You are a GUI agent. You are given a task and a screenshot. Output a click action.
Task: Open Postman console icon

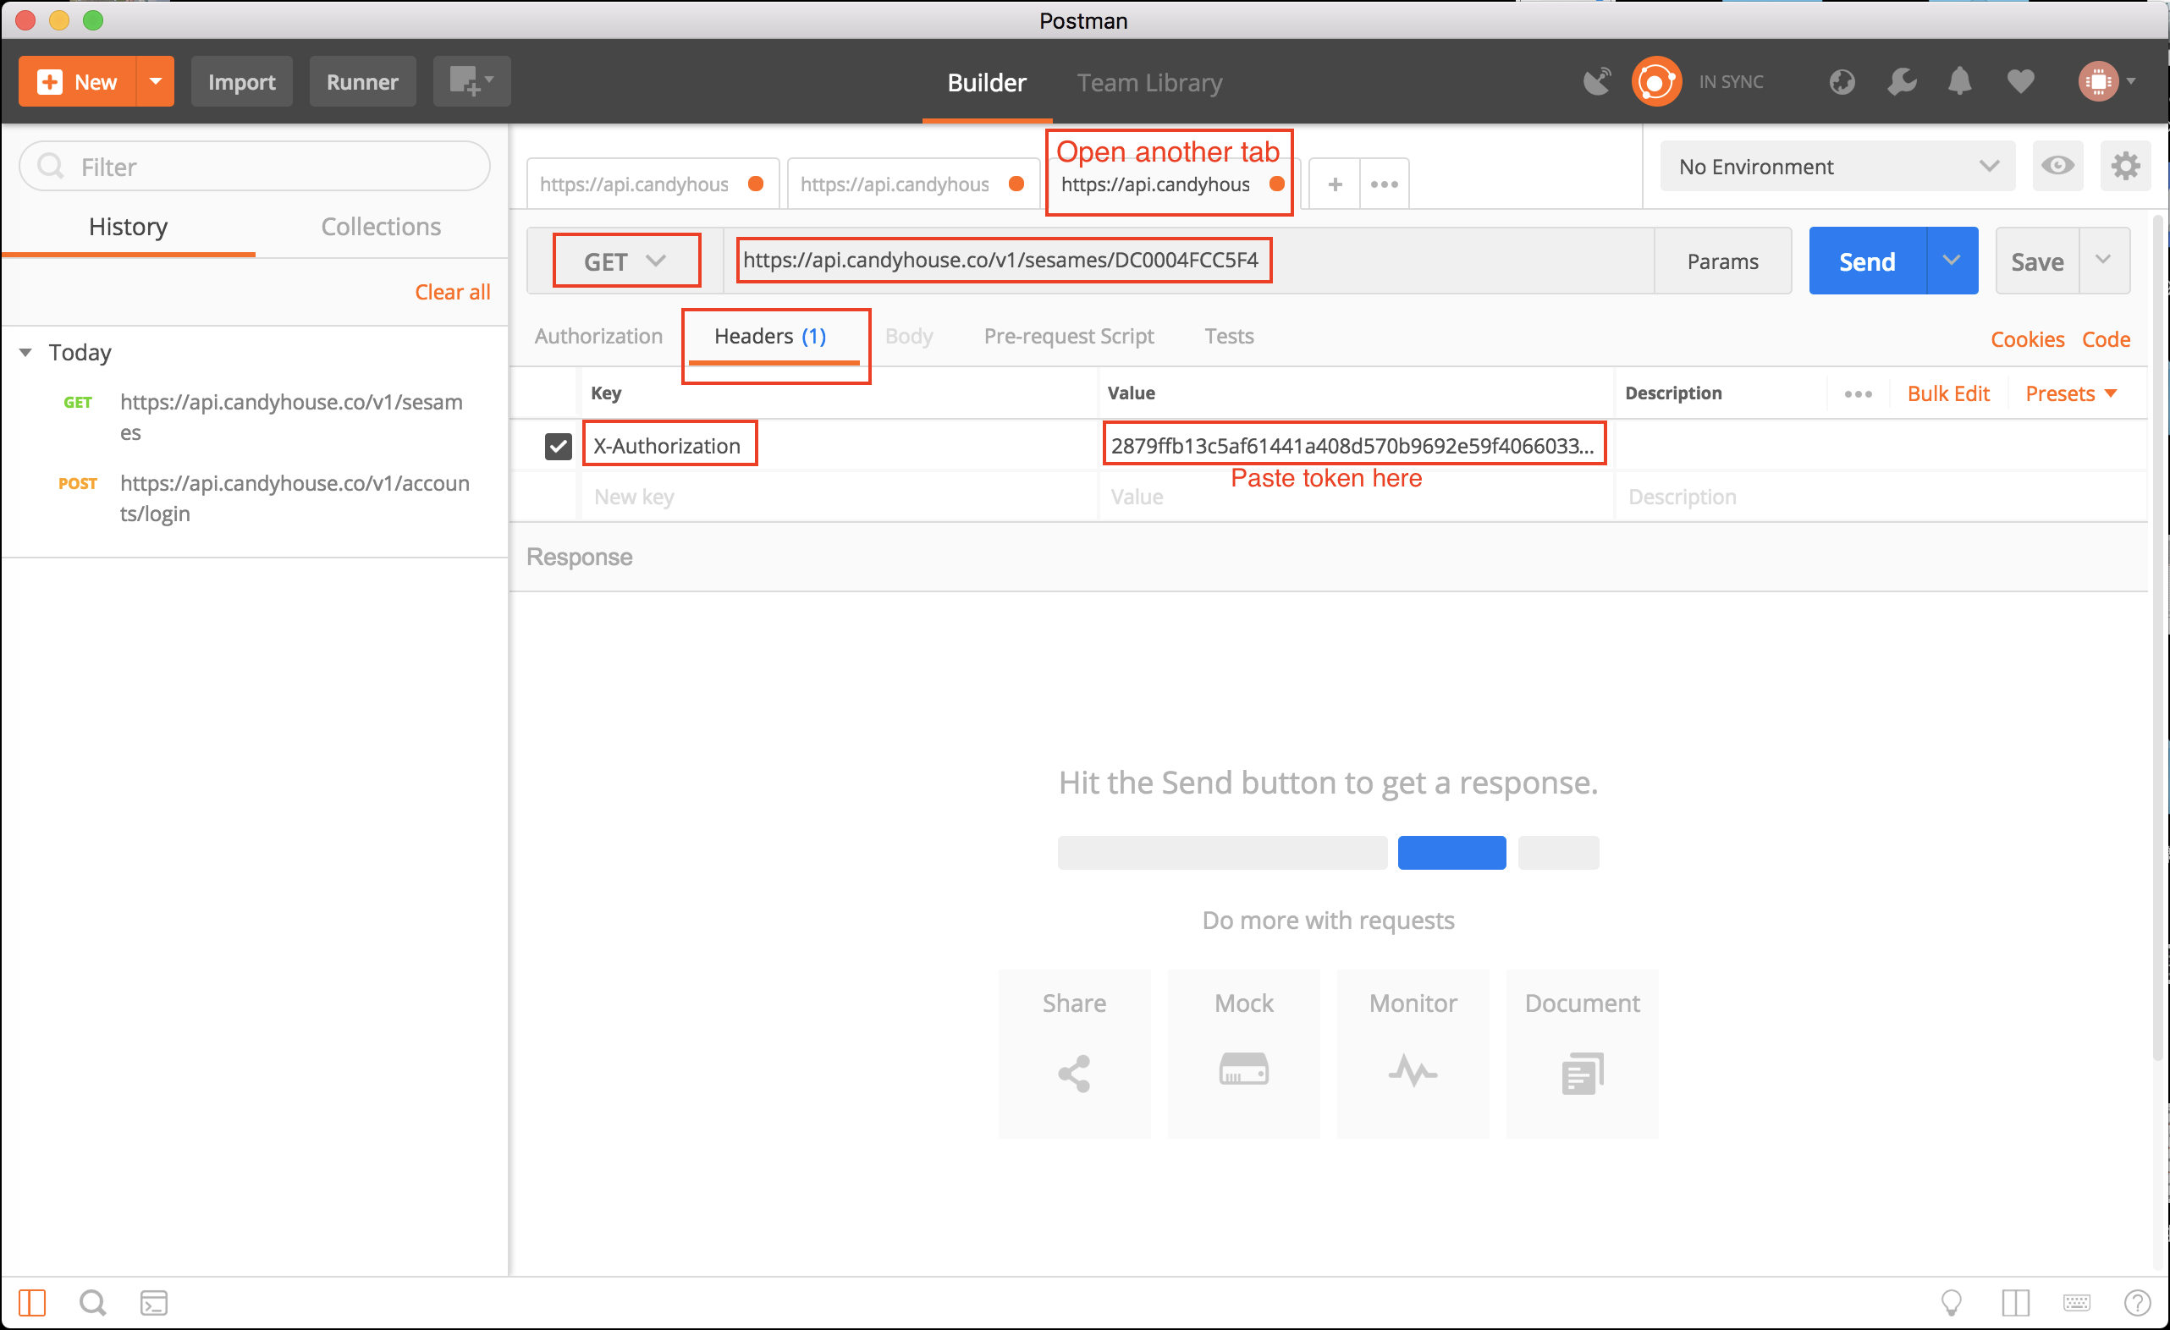click(x=154, y=1303)
